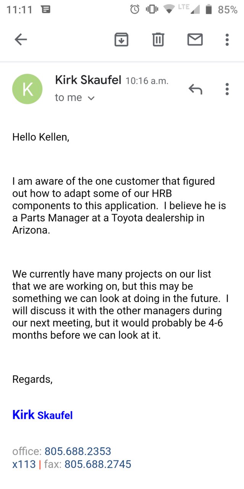The image size is (244, 489).
Task: Tap the vibrate mode status icon
Action: [152, 10]
